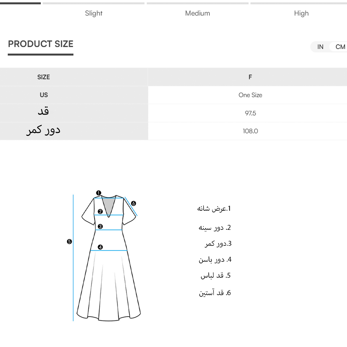
Task: Select the High level label
Action: click(301, 13)
